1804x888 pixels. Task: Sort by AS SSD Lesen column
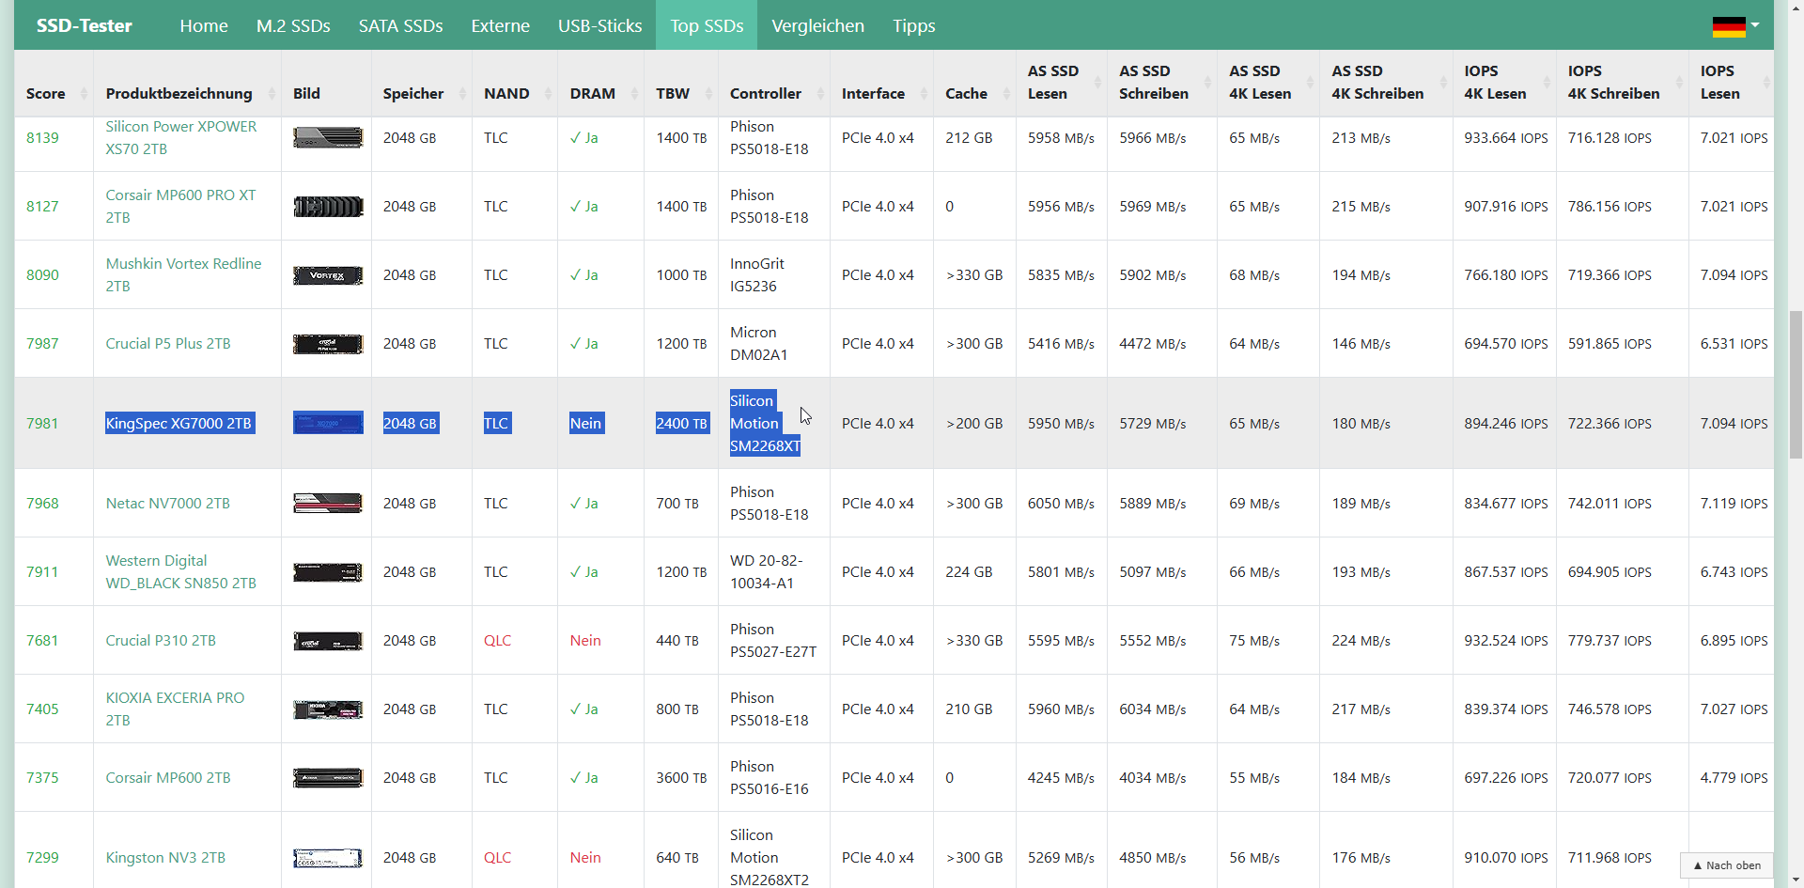pos(1061,83)
